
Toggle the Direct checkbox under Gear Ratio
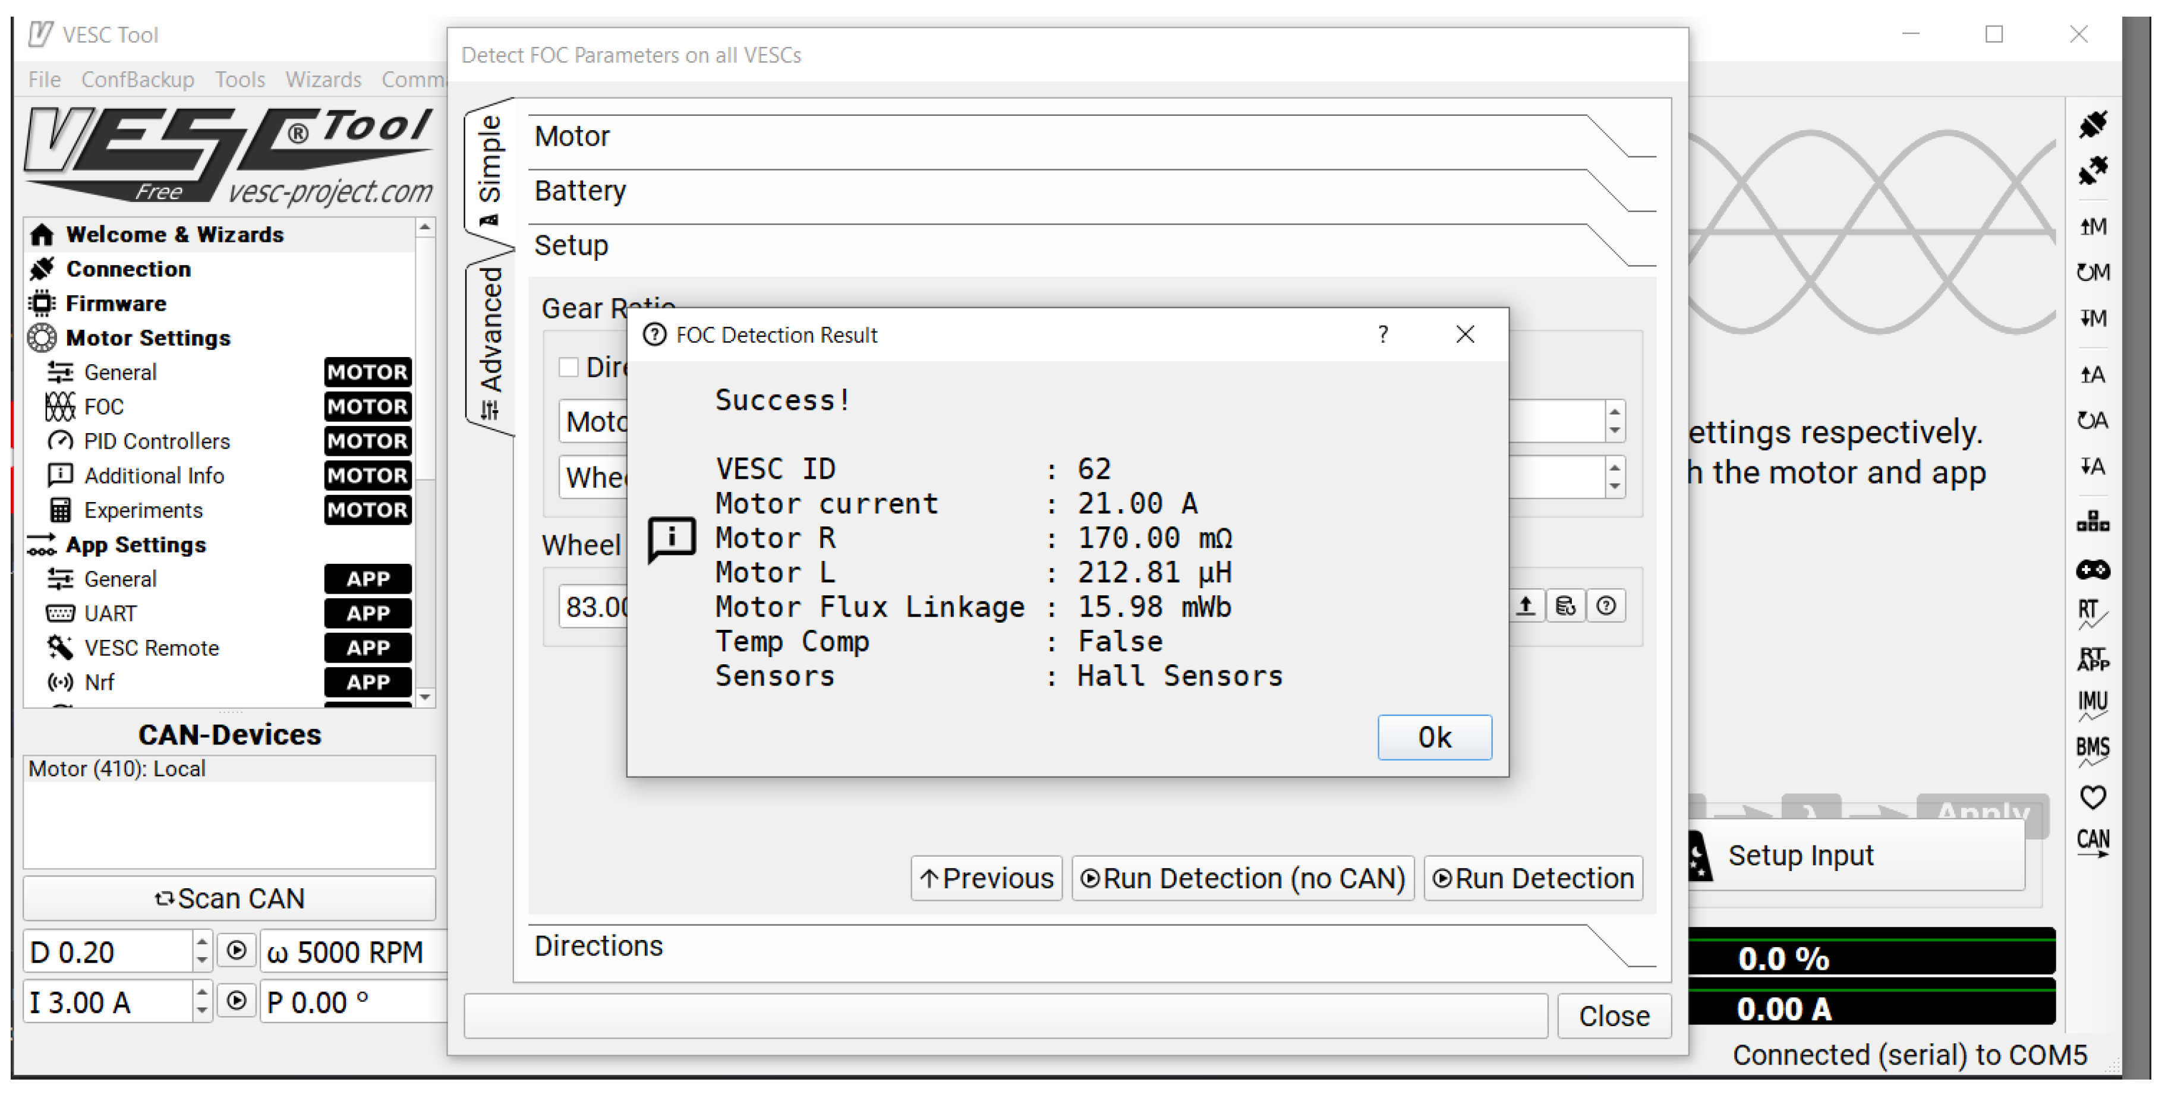(x=569, y=367)
